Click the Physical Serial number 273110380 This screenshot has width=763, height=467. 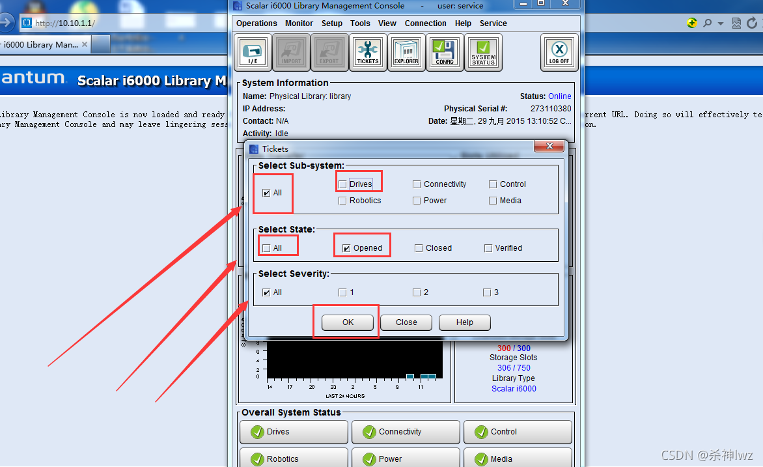click(551, 109)
